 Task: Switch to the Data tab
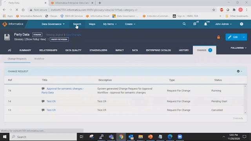135,50
